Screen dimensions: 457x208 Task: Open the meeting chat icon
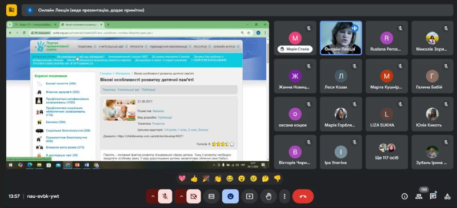[433, 197]
